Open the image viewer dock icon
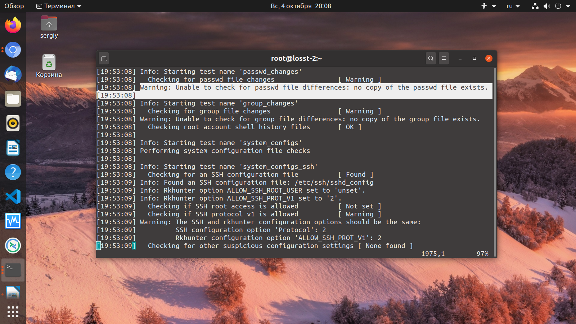Image resolution: width=576 pixels, height=324 pixels. [x=13, y=293]
